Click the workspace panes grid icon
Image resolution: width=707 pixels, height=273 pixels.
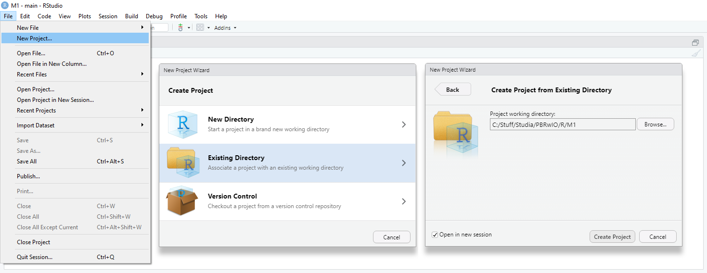click(200, 27)
